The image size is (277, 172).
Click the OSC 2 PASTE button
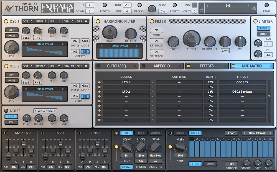coord(12,80)
